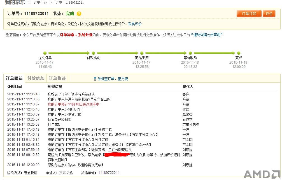Click the 处理时间 column header

tap(14, 87)
